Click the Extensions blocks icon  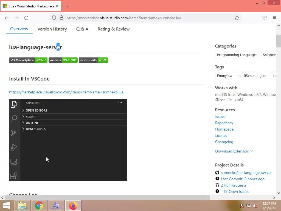(14, 176)
